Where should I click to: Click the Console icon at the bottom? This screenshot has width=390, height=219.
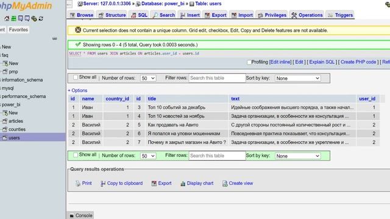click(x=72, y=215)
